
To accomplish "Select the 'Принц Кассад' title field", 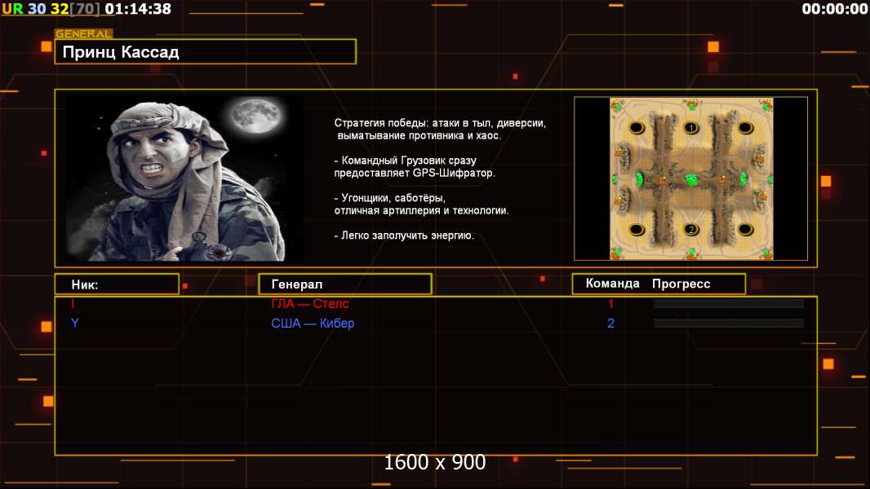I will click(206, 52).
